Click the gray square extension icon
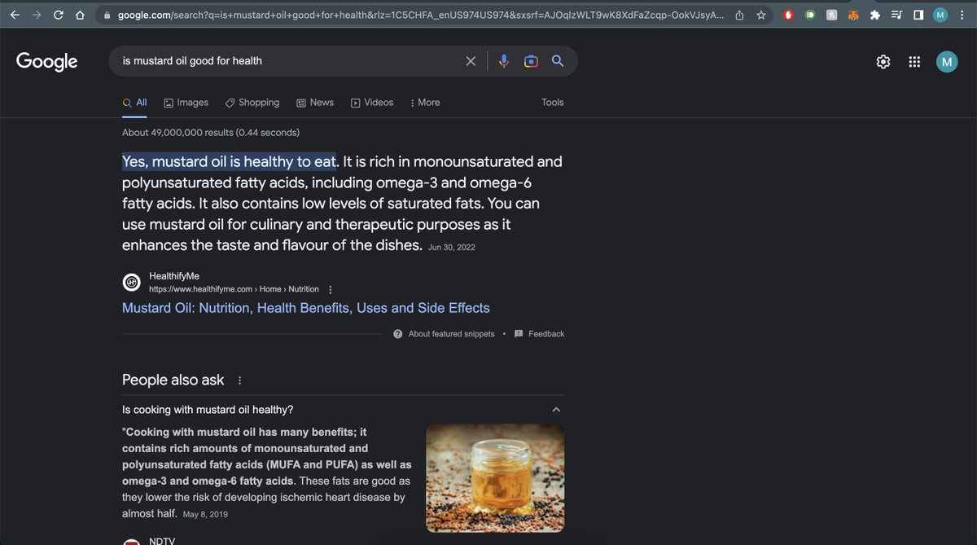Image resolution: width=977 pixels, height=545 pixels. coord(831,15)
